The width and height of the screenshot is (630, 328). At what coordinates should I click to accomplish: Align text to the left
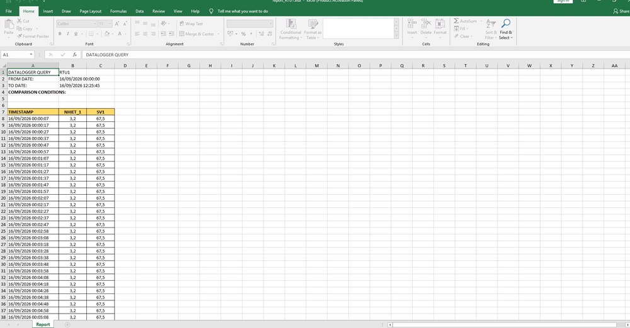point(137,34)
